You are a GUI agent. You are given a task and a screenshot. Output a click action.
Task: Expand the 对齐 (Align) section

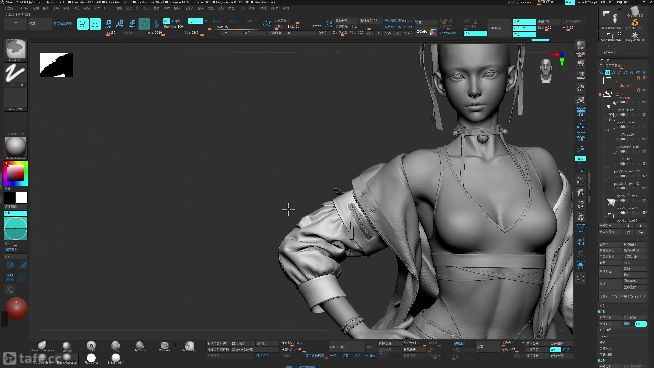click(603, 342)
